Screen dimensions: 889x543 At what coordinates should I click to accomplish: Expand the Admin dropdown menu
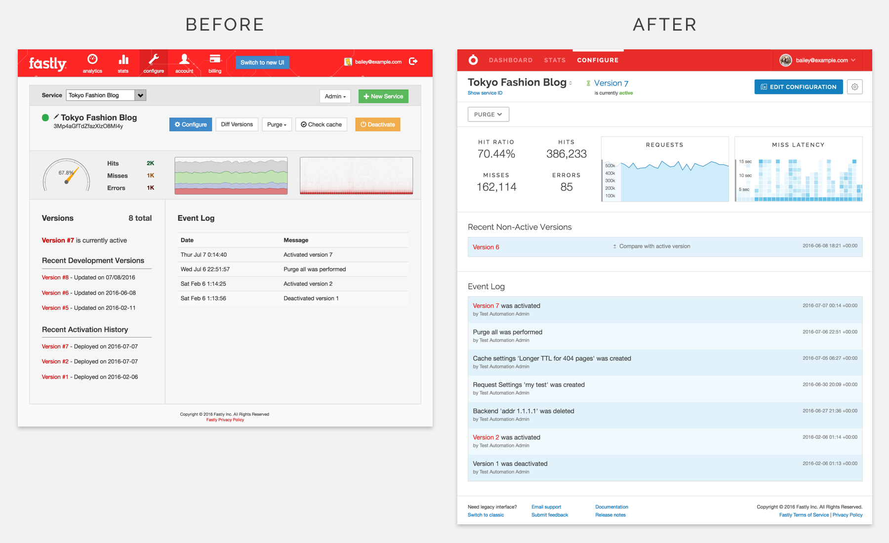coord(335,96)
